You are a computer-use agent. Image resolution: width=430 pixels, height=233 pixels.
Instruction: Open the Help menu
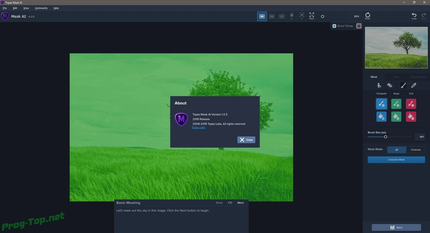56,8
